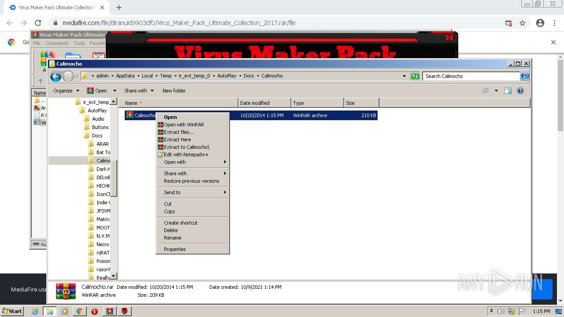Expand the Send to submenu

(193, 192)
